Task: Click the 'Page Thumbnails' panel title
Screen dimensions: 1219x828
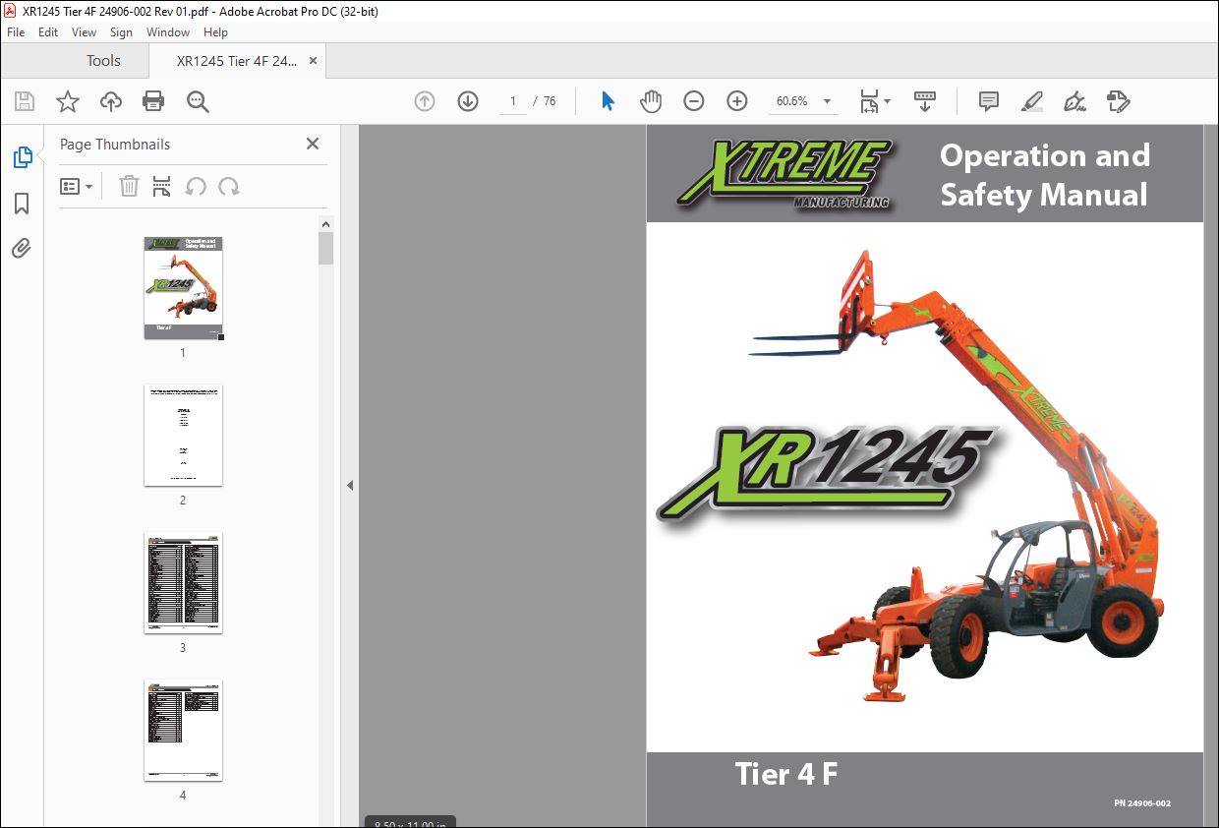Action: pos(115,144)
